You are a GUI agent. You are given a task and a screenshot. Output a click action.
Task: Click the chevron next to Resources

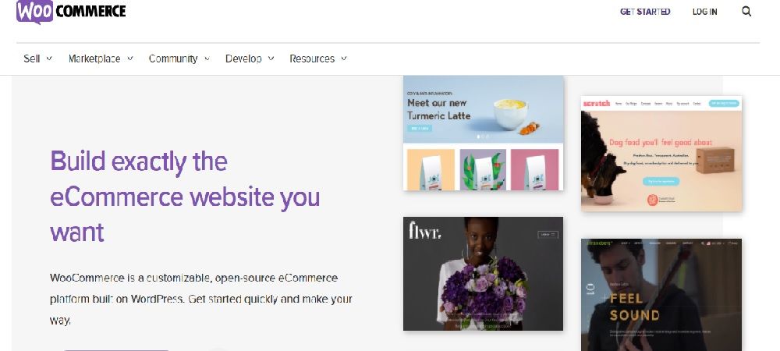pos(343,58)
